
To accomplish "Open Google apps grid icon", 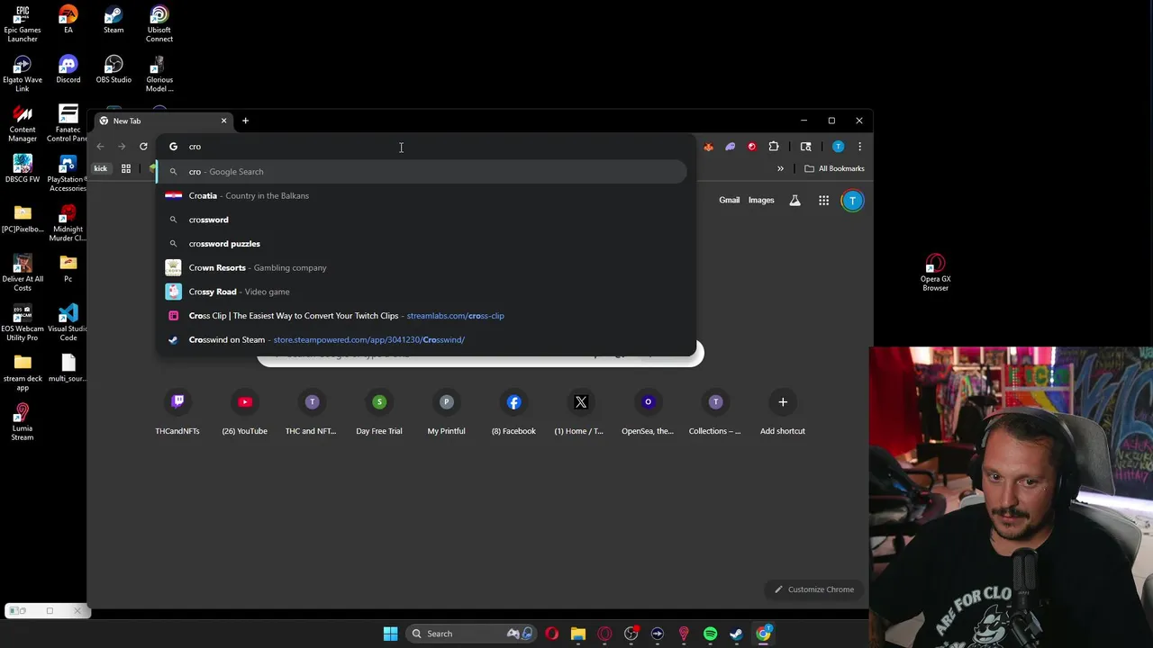I will (x=823, y=201).
